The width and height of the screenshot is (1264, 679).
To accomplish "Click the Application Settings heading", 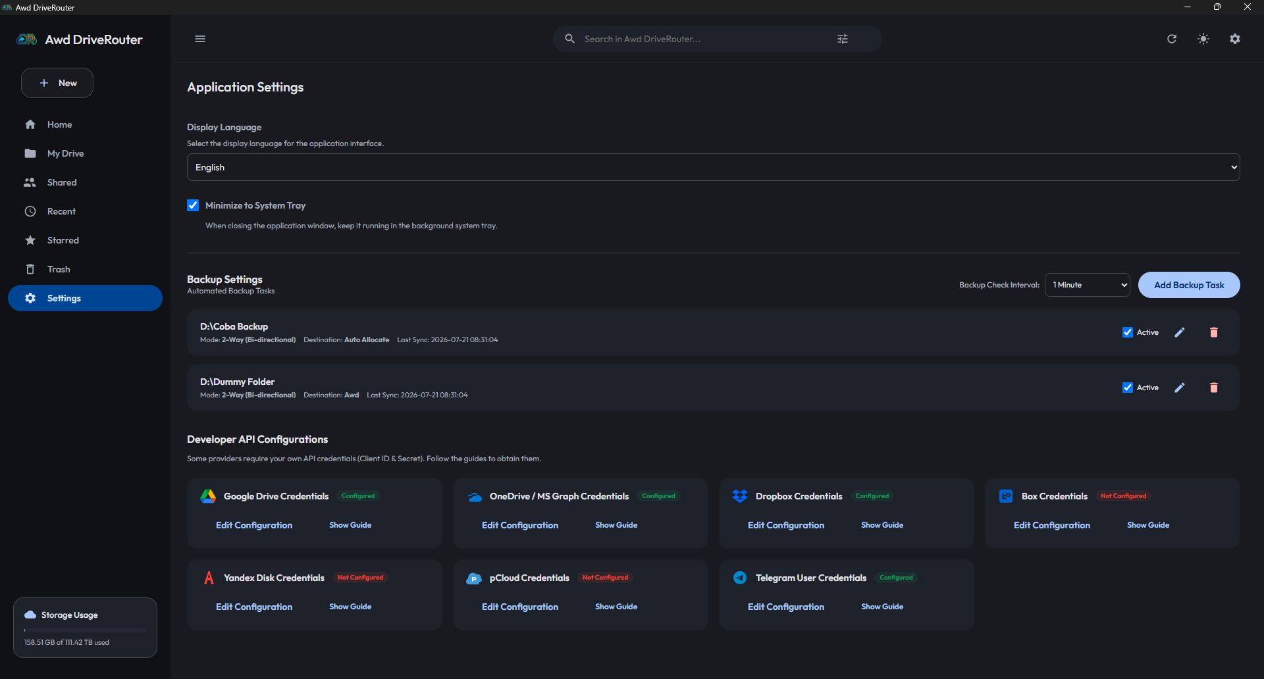I will [245, 87].
